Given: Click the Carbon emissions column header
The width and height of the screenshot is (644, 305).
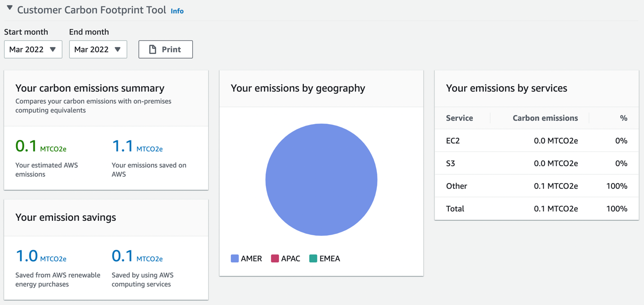Looking at the screenshot, I should (545, 118).
